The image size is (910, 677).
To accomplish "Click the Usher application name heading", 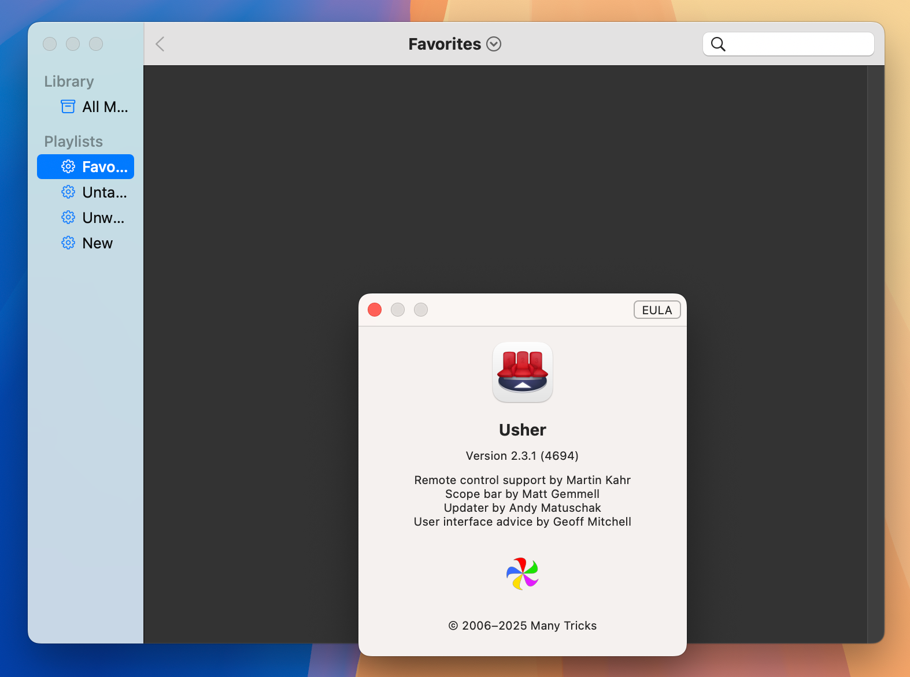I will (x=523, y=430).
